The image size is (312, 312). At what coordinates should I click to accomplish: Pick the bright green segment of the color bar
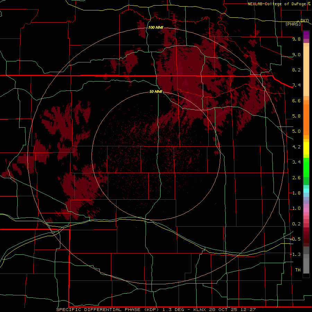(306, 167)
